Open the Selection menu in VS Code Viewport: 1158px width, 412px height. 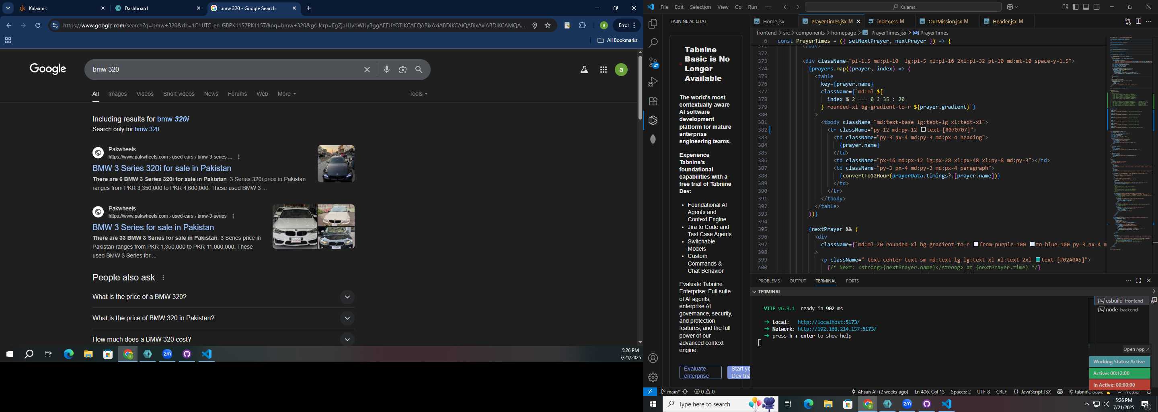tap(700, 7)
